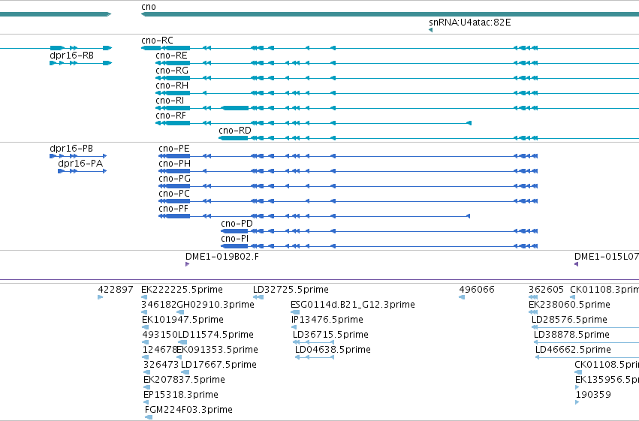
Task: Select EST IP13476.5prime label
Action: tap(327, 320)
